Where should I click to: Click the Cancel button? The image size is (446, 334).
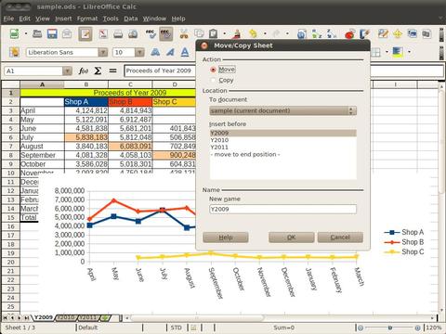340,238
